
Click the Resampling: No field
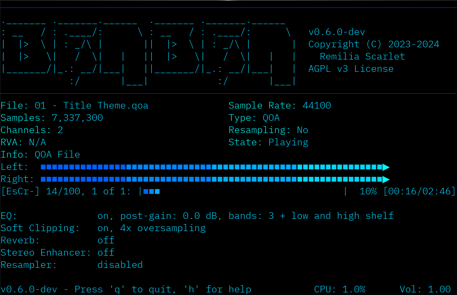point(268,130)
